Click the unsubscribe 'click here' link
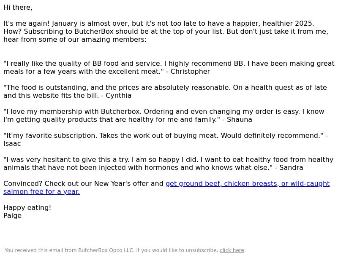Viewport: 338px width, 255px height. click(x=232, y=250)
